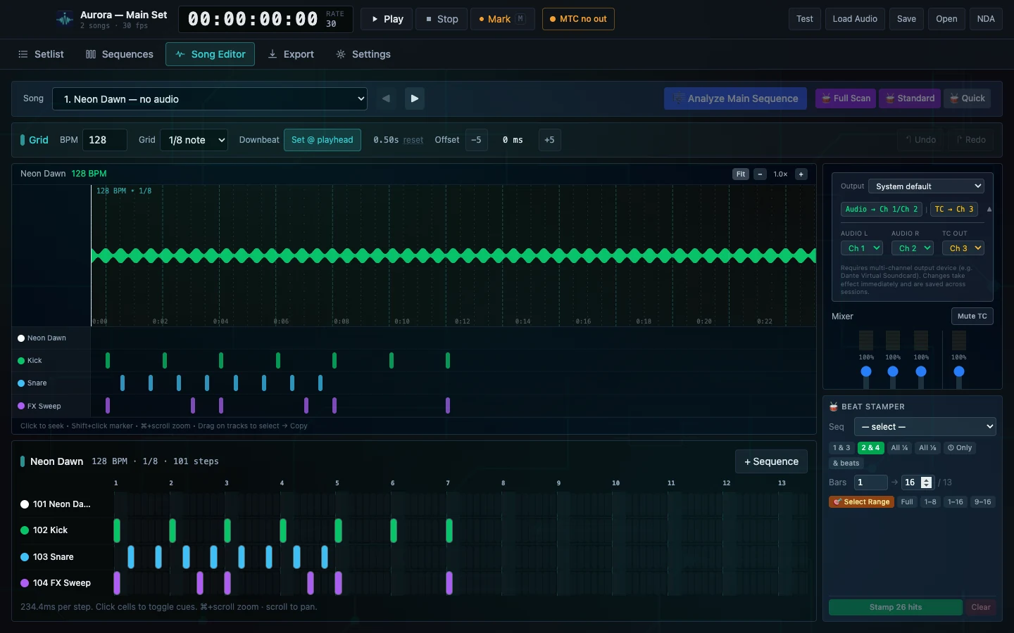The image size is (1014, 633).
Task: Click Fit zoom on waveform
Action: tap(741, 174)
